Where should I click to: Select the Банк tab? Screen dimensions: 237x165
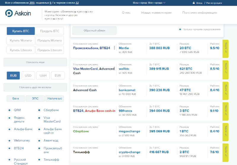pyautogui.click(x=16, y=99)
